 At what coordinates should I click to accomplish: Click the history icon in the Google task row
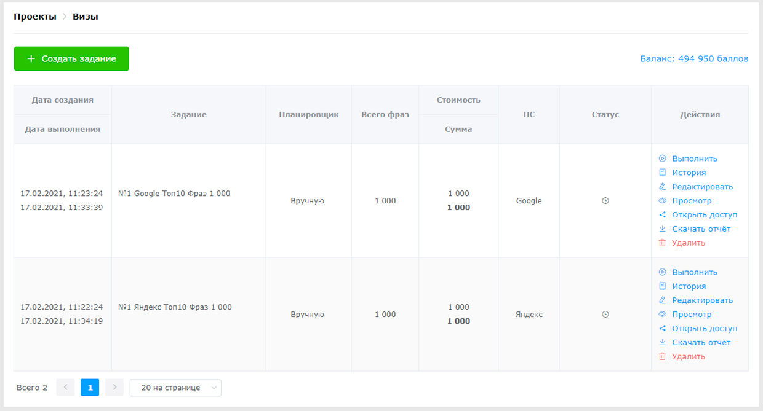pos(662,173)
